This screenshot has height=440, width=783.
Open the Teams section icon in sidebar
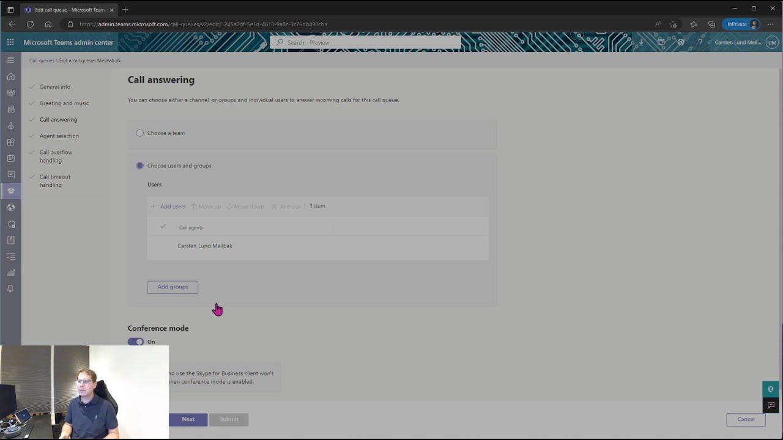(10, 93)
